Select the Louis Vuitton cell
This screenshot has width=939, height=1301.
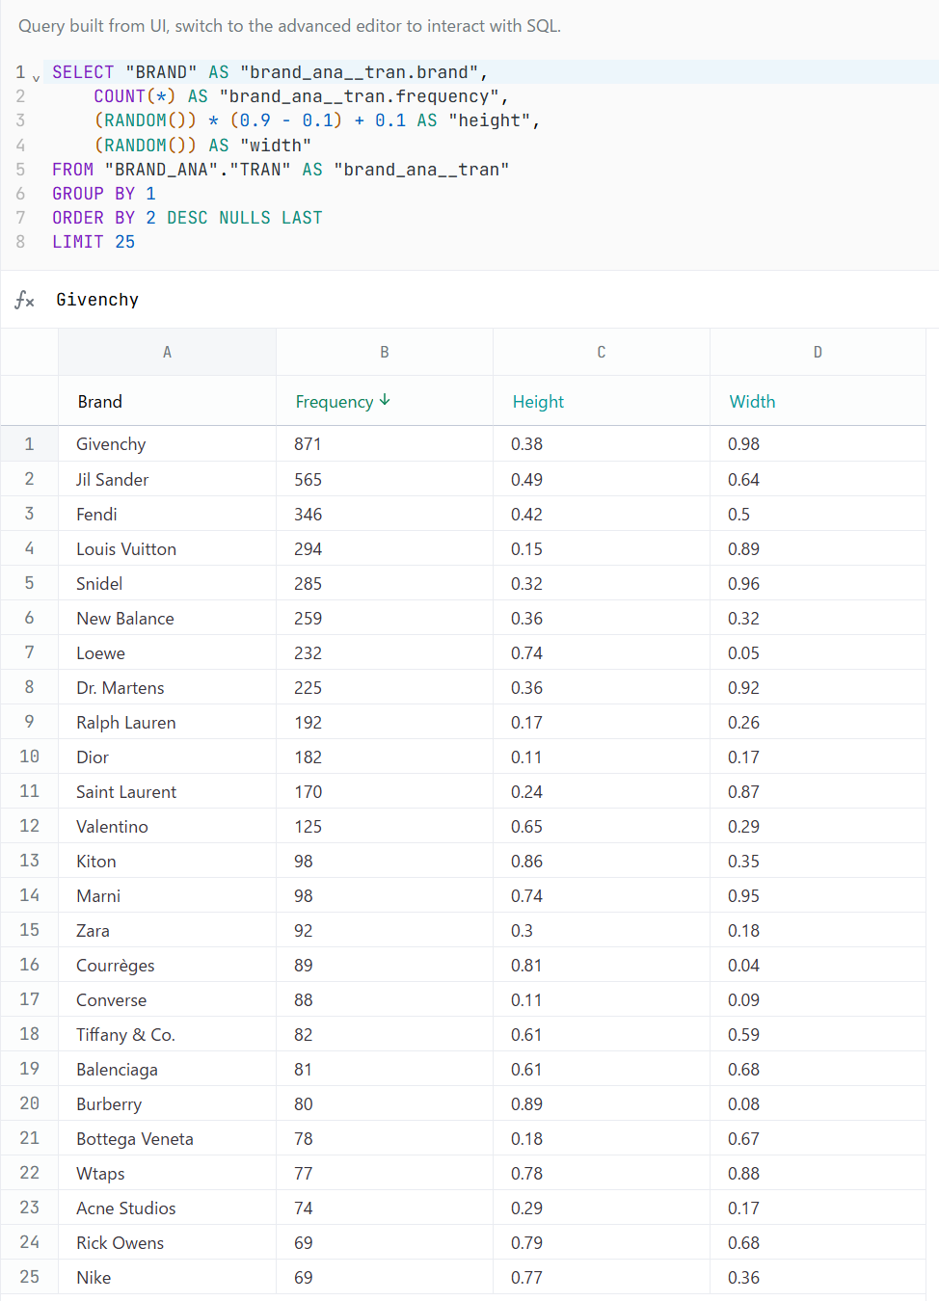pos(126,548)
